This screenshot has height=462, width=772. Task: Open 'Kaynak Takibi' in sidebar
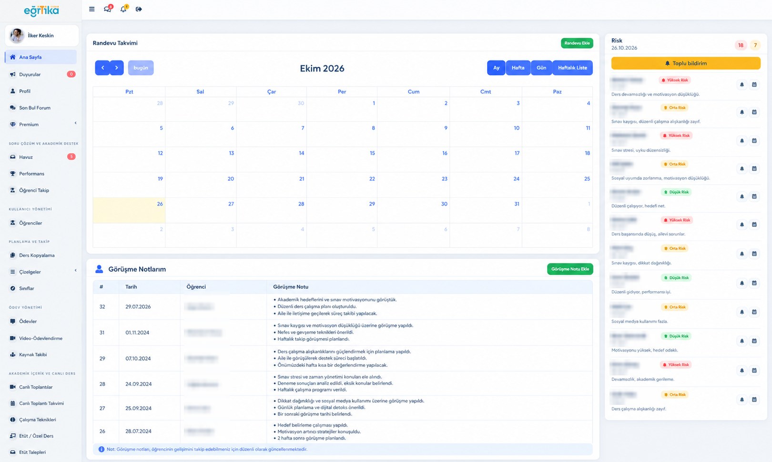pos(42,354)
